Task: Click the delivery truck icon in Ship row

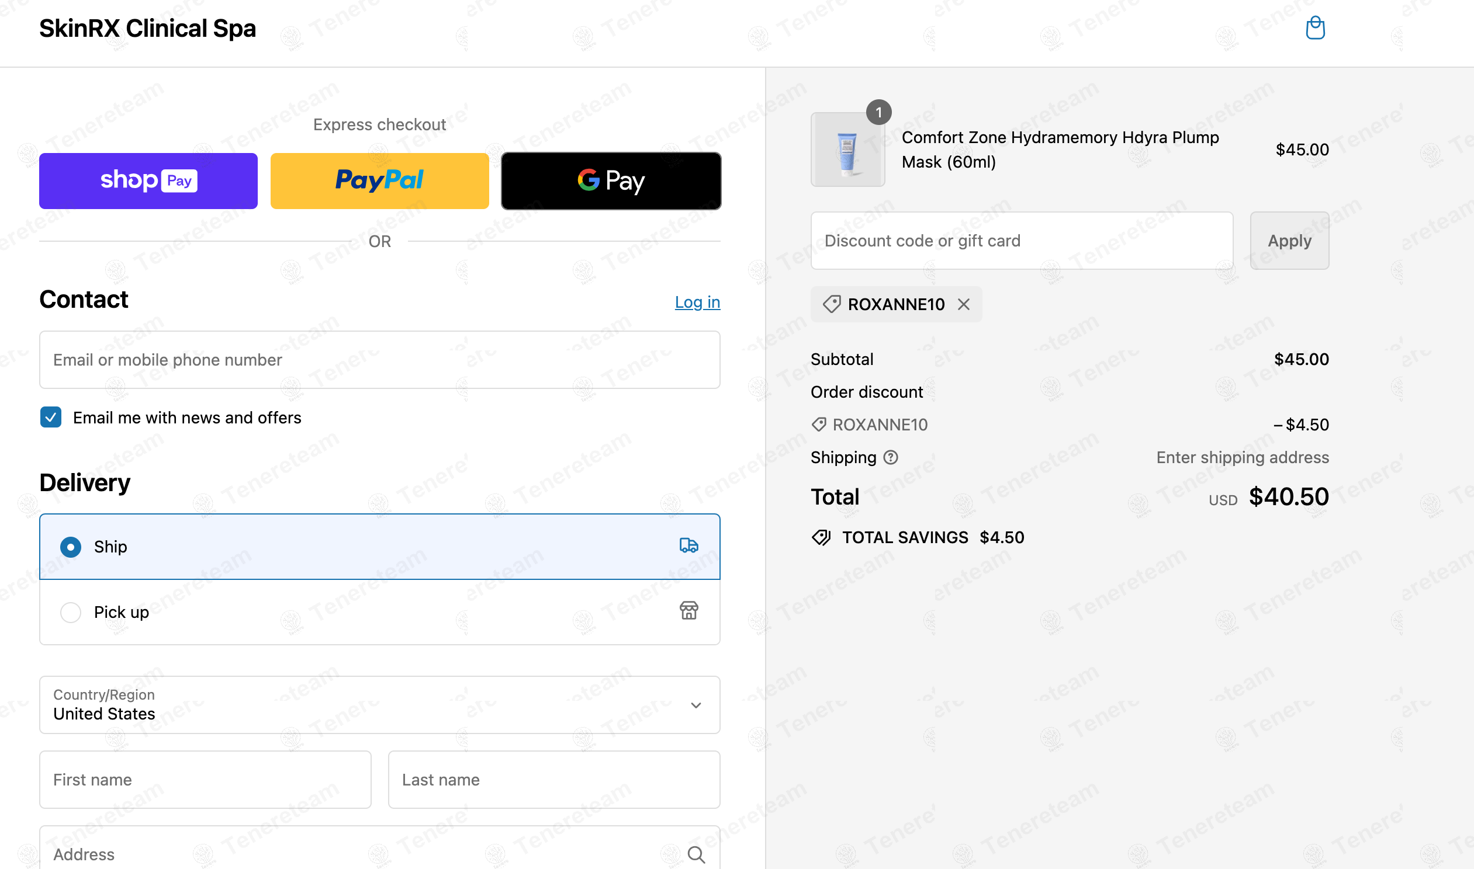Action: [689, 546]
